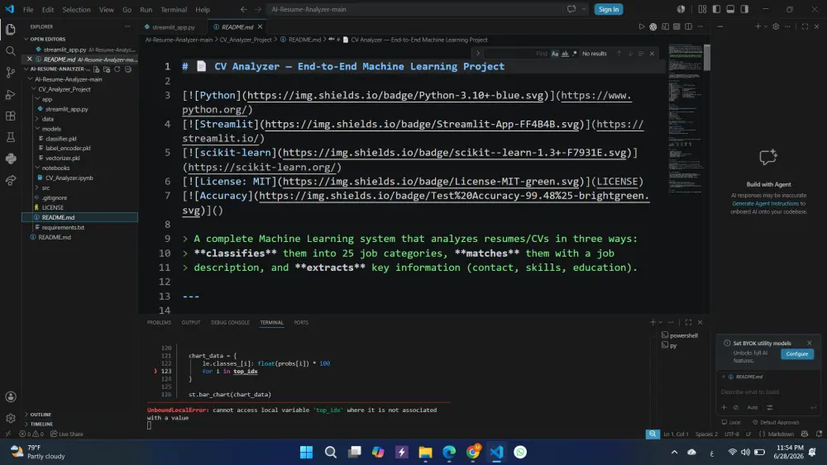Click the Sign In button

(608, 9)
